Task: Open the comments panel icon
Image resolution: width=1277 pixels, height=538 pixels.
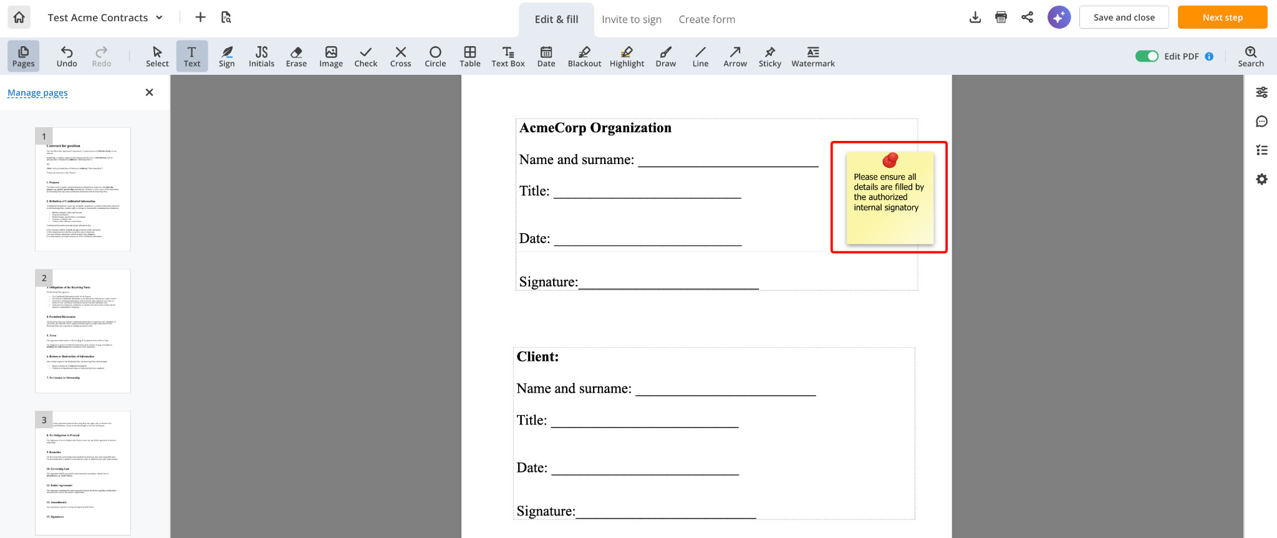Action: point(1261,122)
